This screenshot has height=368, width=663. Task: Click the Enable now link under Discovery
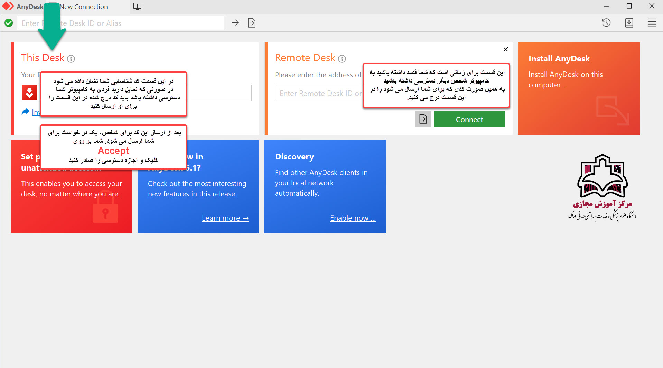tap(353, 218)
